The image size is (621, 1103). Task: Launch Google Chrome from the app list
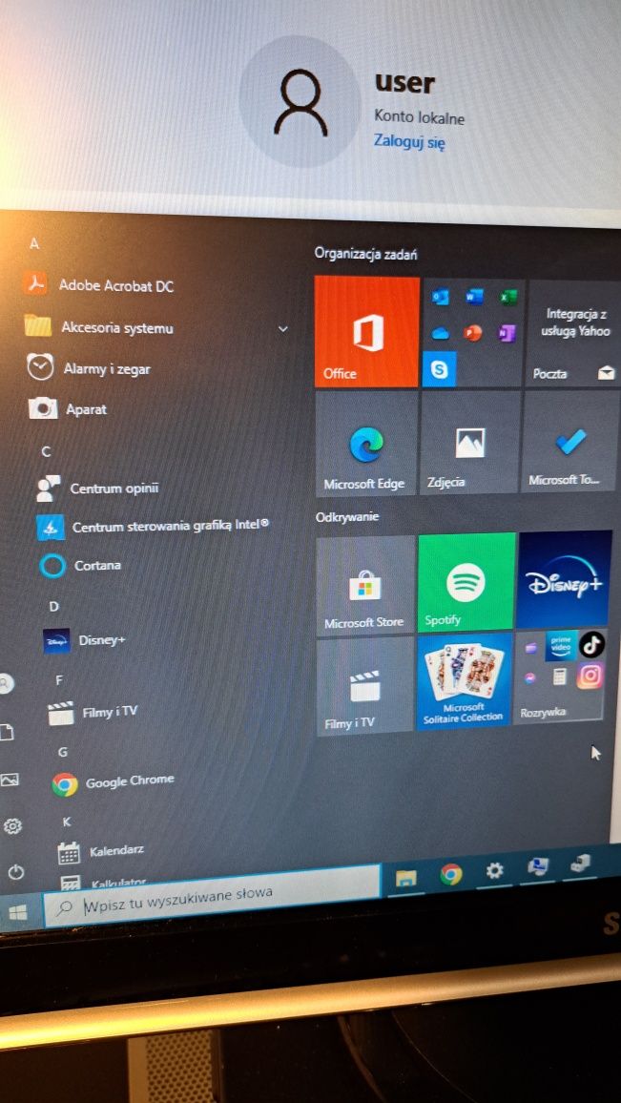coord(113,782)
